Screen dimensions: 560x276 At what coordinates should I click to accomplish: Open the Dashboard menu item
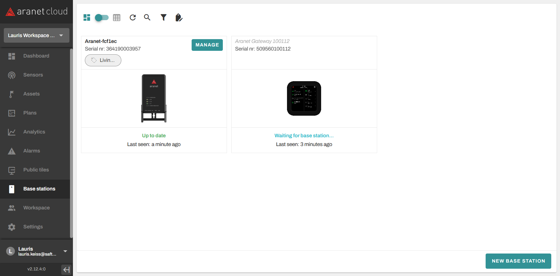(x=36, y=56)
